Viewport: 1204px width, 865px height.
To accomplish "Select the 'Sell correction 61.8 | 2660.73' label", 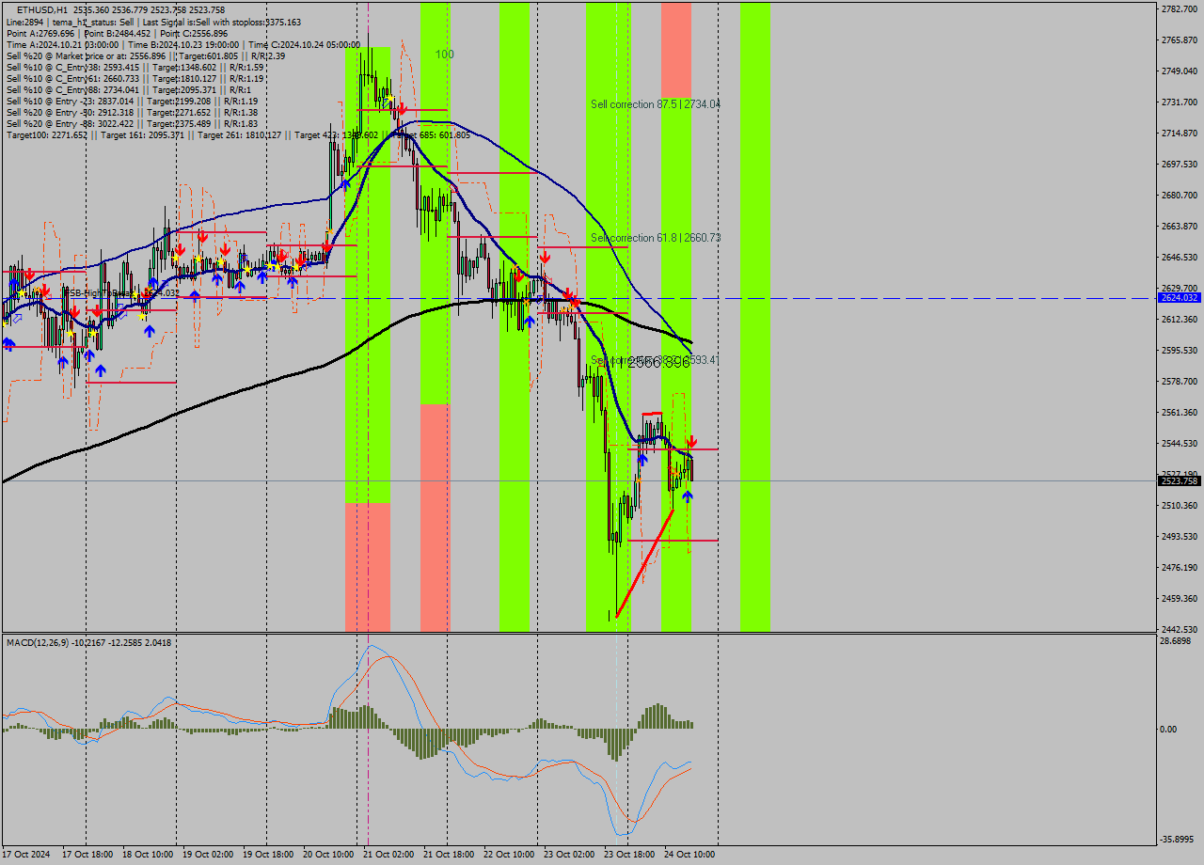I will tap(656, 238).
